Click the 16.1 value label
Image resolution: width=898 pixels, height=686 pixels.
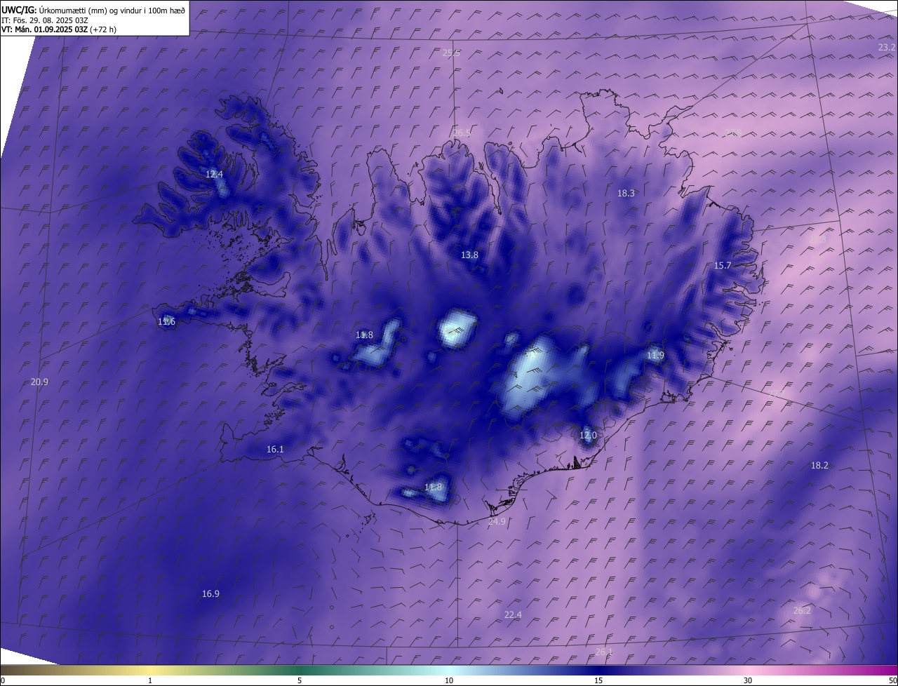[275, 449]
